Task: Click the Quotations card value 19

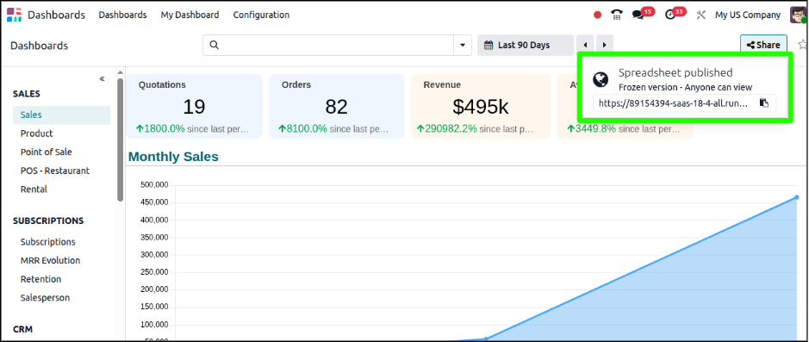Action: [x=194, y=107]
